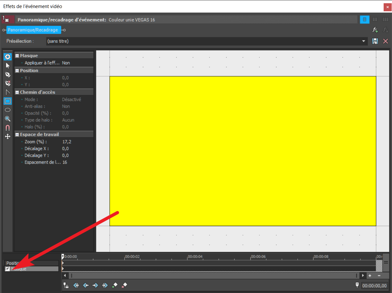
Task: Click the Espacement de l... value 16
Action: 65,162
